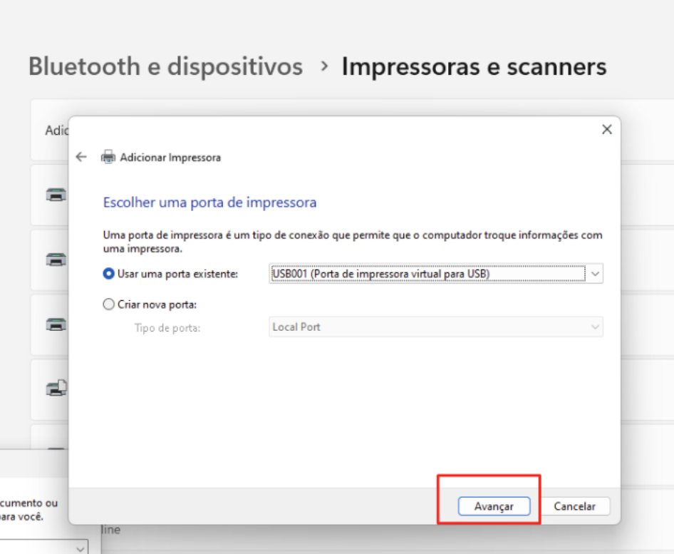
Task: Select the second printer icon in the list
Action: point(56,260)
